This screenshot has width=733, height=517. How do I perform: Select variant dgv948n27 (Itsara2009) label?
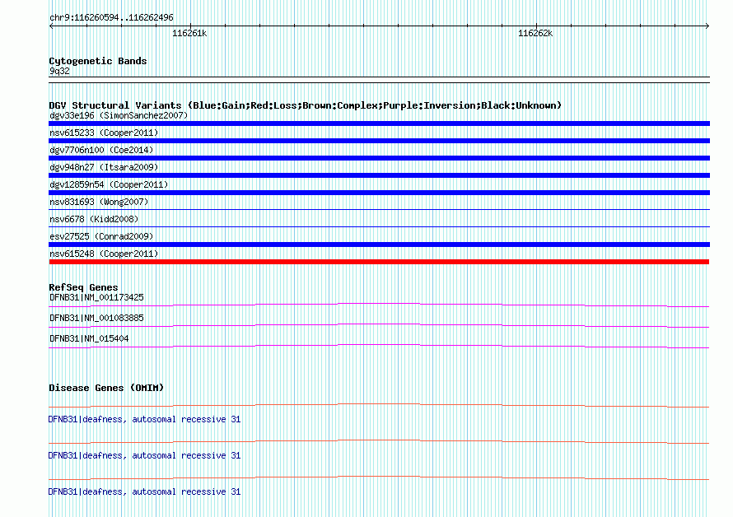click(104, 167)
